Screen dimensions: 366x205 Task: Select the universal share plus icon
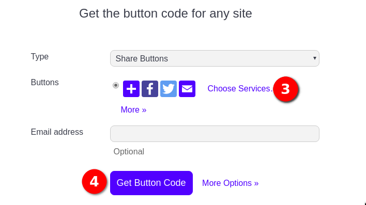(x=131, y=89)
